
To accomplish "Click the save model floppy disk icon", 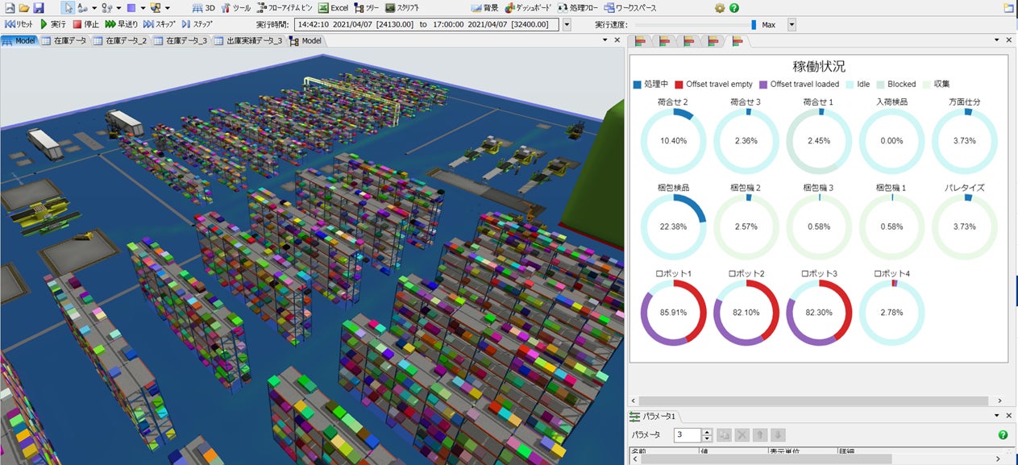I will (39, 8).
